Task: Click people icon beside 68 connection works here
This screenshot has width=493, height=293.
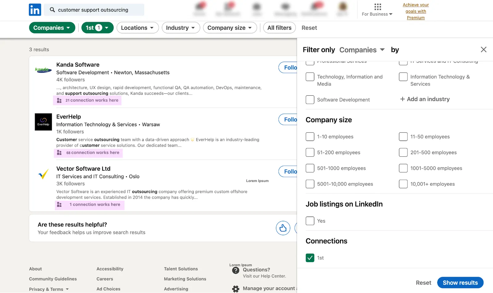Action: (x=59, y=153)
